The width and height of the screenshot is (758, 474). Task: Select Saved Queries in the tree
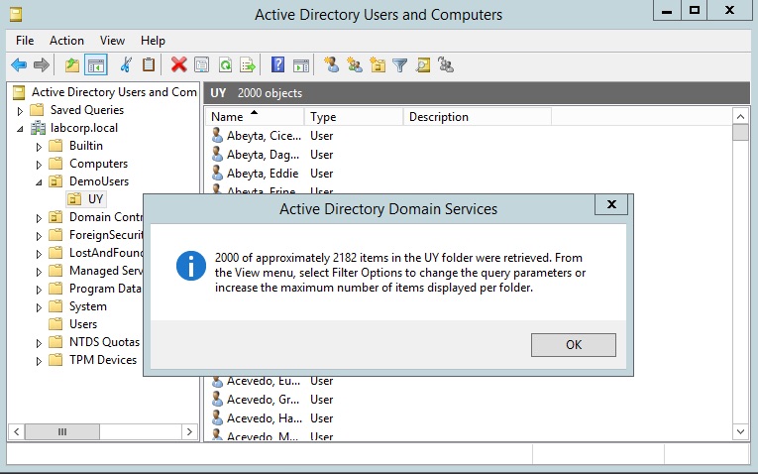(x=87, y=110)
